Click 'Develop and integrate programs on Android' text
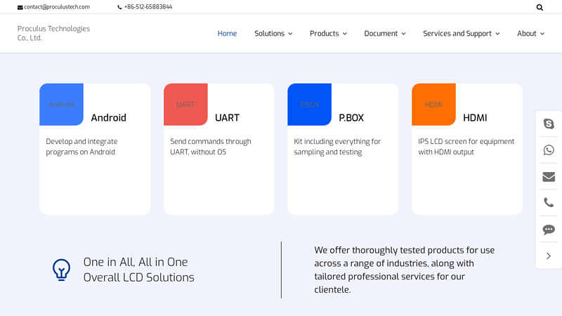 81,147
